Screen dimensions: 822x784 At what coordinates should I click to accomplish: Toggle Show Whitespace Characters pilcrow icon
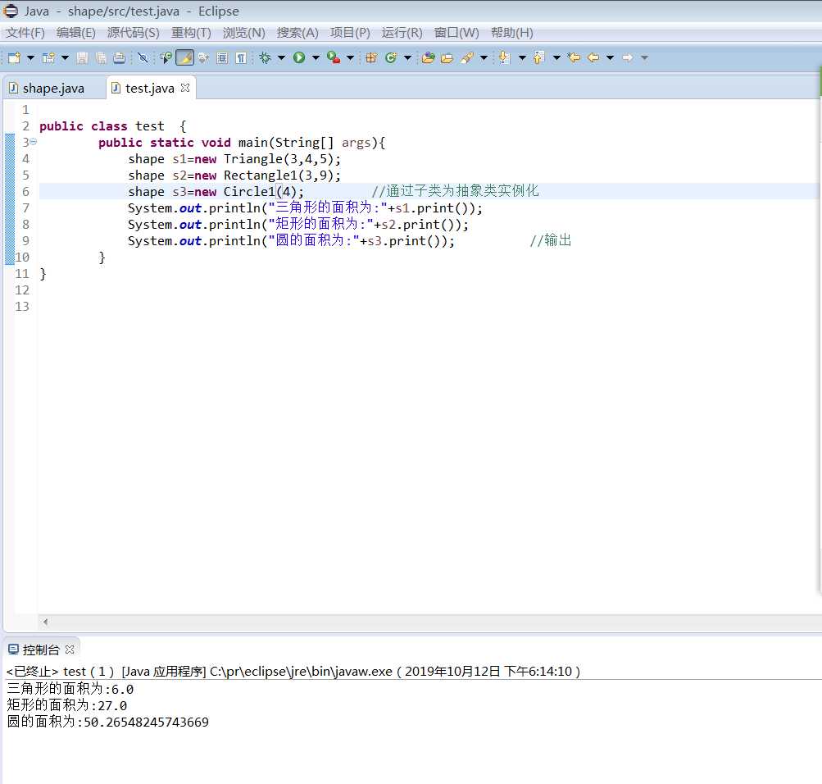pyautogui.click(x=241, y=57)
